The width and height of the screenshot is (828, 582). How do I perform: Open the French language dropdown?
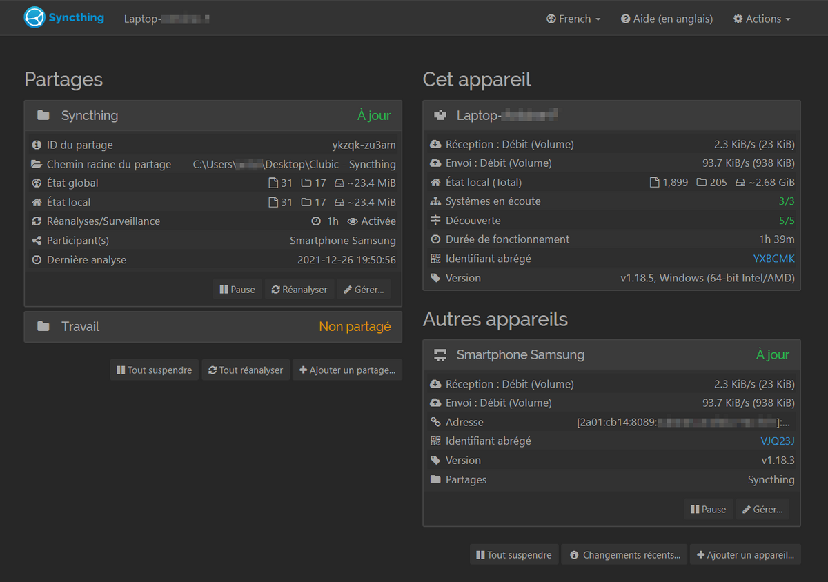click(573, 19)
